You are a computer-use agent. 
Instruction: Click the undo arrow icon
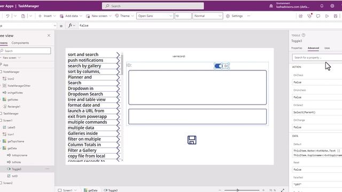(7, 16)
